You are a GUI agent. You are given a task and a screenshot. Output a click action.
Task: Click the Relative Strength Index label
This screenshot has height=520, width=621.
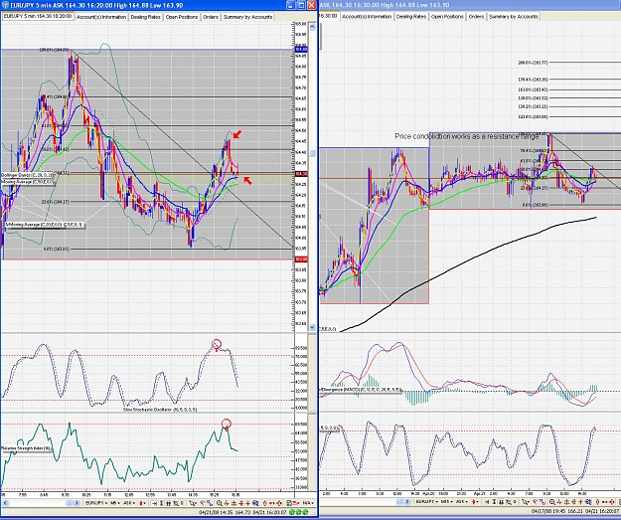(x=26, y=448)
